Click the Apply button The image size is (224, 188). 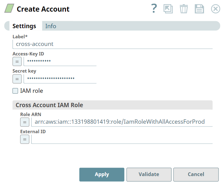click(x=102, y=175)
